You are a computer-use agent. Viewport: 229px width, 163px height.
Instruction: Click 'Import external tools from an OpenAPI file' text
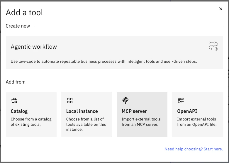tap(196, 122)
